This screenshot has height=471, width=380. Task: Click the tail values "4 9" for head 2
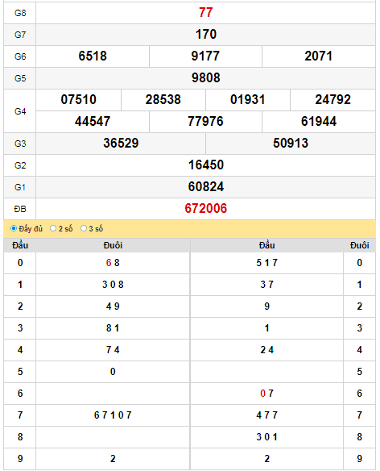tap(113, 306)
